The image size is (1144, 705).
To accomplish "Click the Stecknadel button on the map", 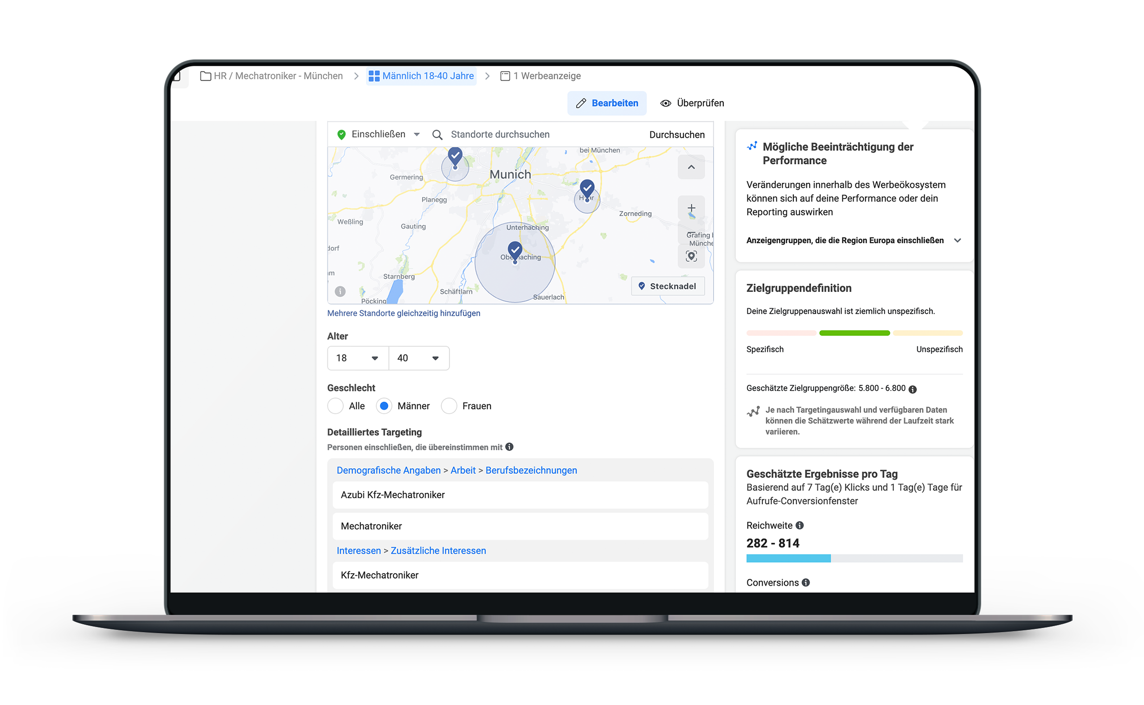I will pyautogui.click(x=667, y=286).
